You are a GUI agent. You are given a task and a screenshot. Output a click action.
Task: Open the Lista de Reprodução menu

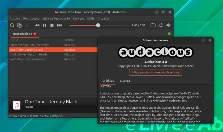(x=56, y=19)
